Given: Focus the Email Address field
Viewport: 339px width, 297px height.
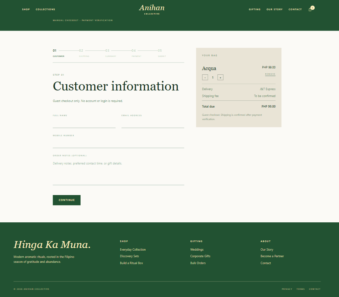Looking at the screenshot, I should click(x=153, y=124).
